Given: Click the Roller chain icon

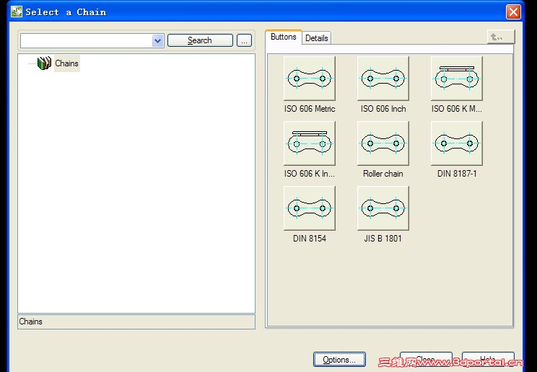Looking at the screenshot, I should pos(383,143).
